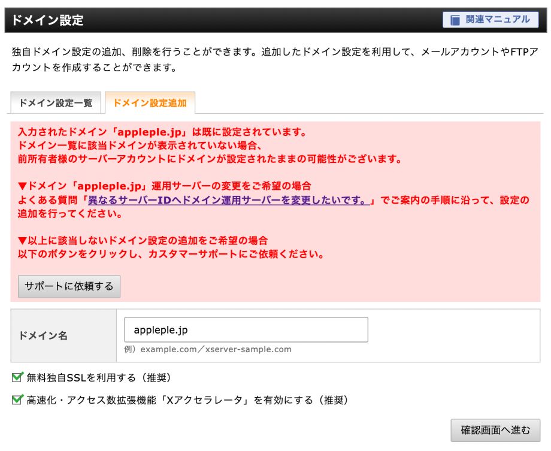Click the Xアクセラレータを有効にする label text
This screenshot has height=451, width=551.
(x=187, y=399)
